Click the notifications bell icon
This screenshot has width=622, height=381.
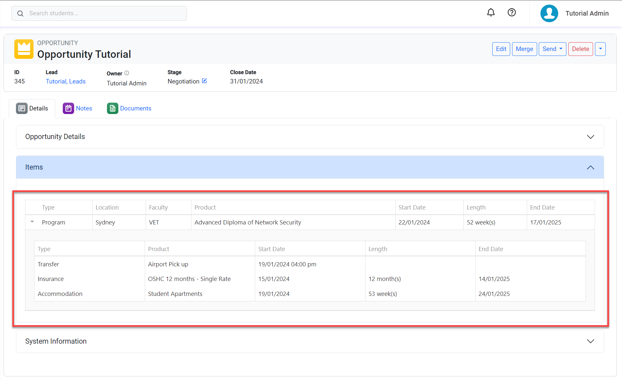[491, 13]
